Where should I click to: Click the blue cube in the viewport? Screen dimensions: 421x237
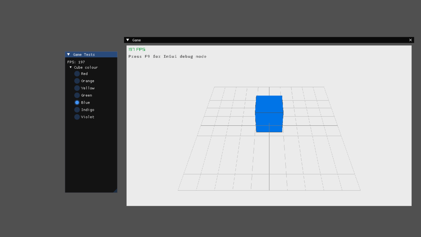pyautogui.click(x=269, y=114)
